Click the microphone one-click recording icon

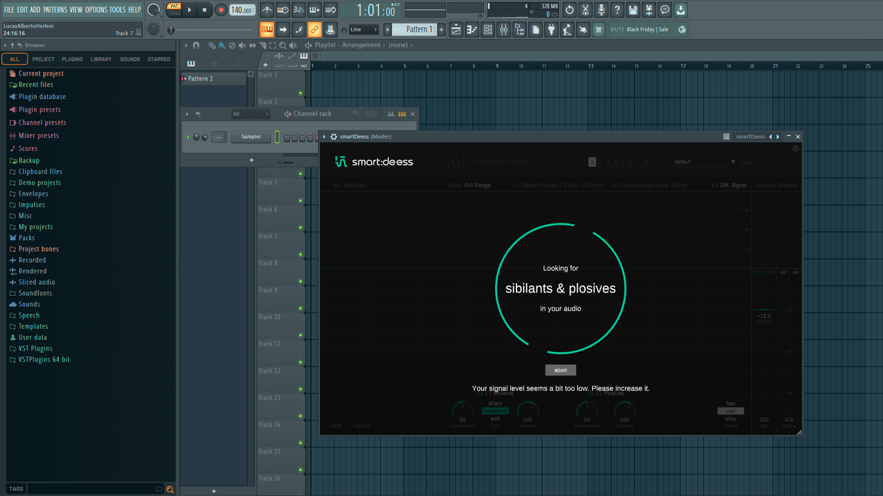pyautogui.click(x=601, y=10)
